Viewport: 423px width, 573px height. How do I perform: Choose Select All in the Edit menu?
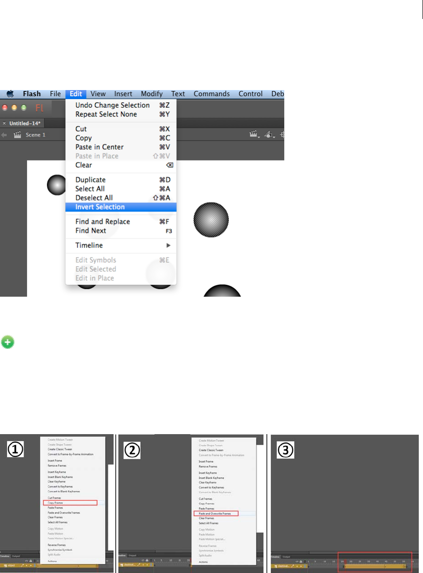tap(121, 189)
